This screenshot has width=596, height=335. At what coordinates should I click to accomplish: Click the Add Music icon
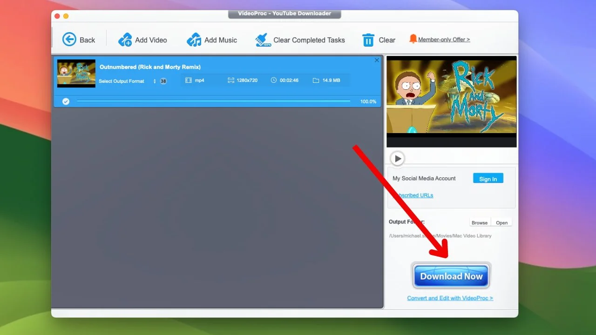click(x=194, y=40)
